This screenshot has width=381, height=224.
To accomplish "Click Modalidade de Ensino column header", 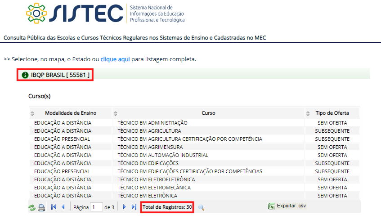I will pos(71,113).
